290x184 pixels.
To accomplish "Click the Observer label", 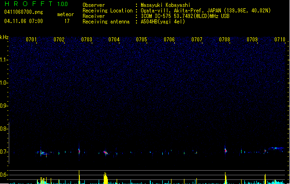I will coord(94,5).
